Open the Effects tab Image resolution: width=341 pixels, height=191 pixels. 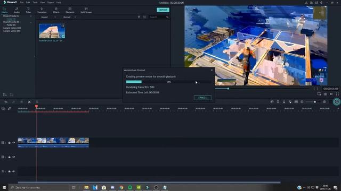coord(56,10)
